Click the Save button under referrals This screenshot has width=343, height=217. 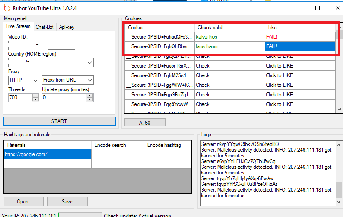coord(67,202)
